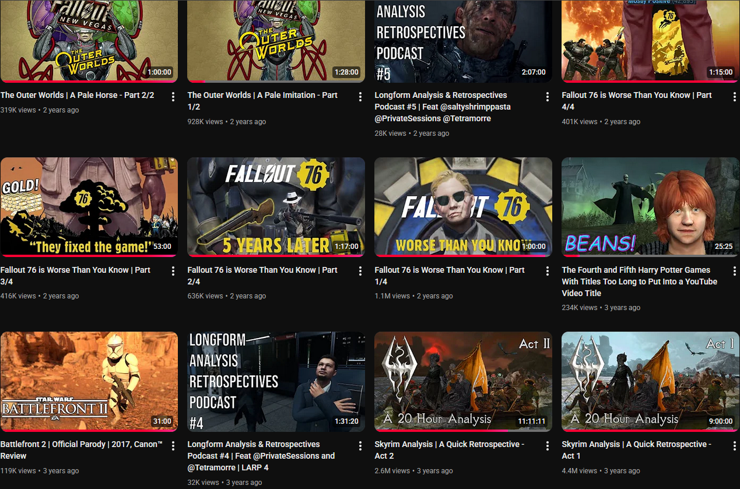Open Fallout 76 is Worse Part 1/4 title

[x=450, y=276]
